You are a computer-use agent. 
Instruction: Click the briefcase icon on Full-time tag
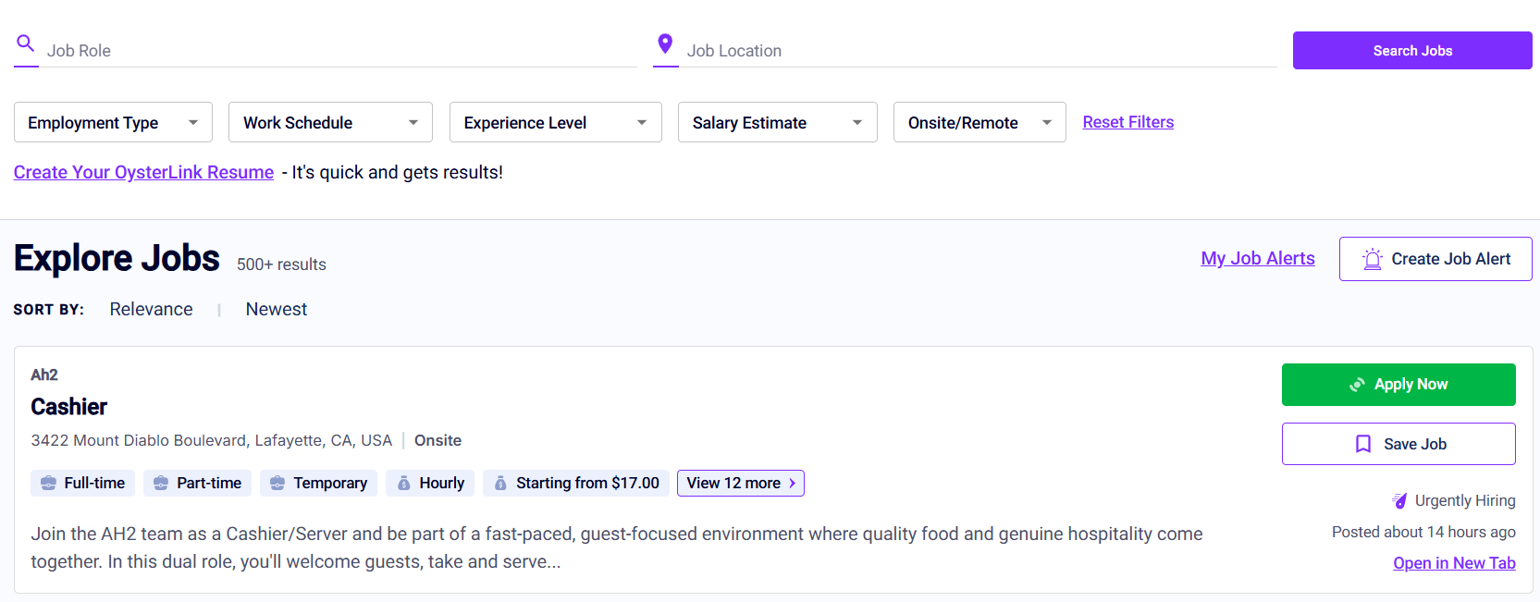coord(49,484)
